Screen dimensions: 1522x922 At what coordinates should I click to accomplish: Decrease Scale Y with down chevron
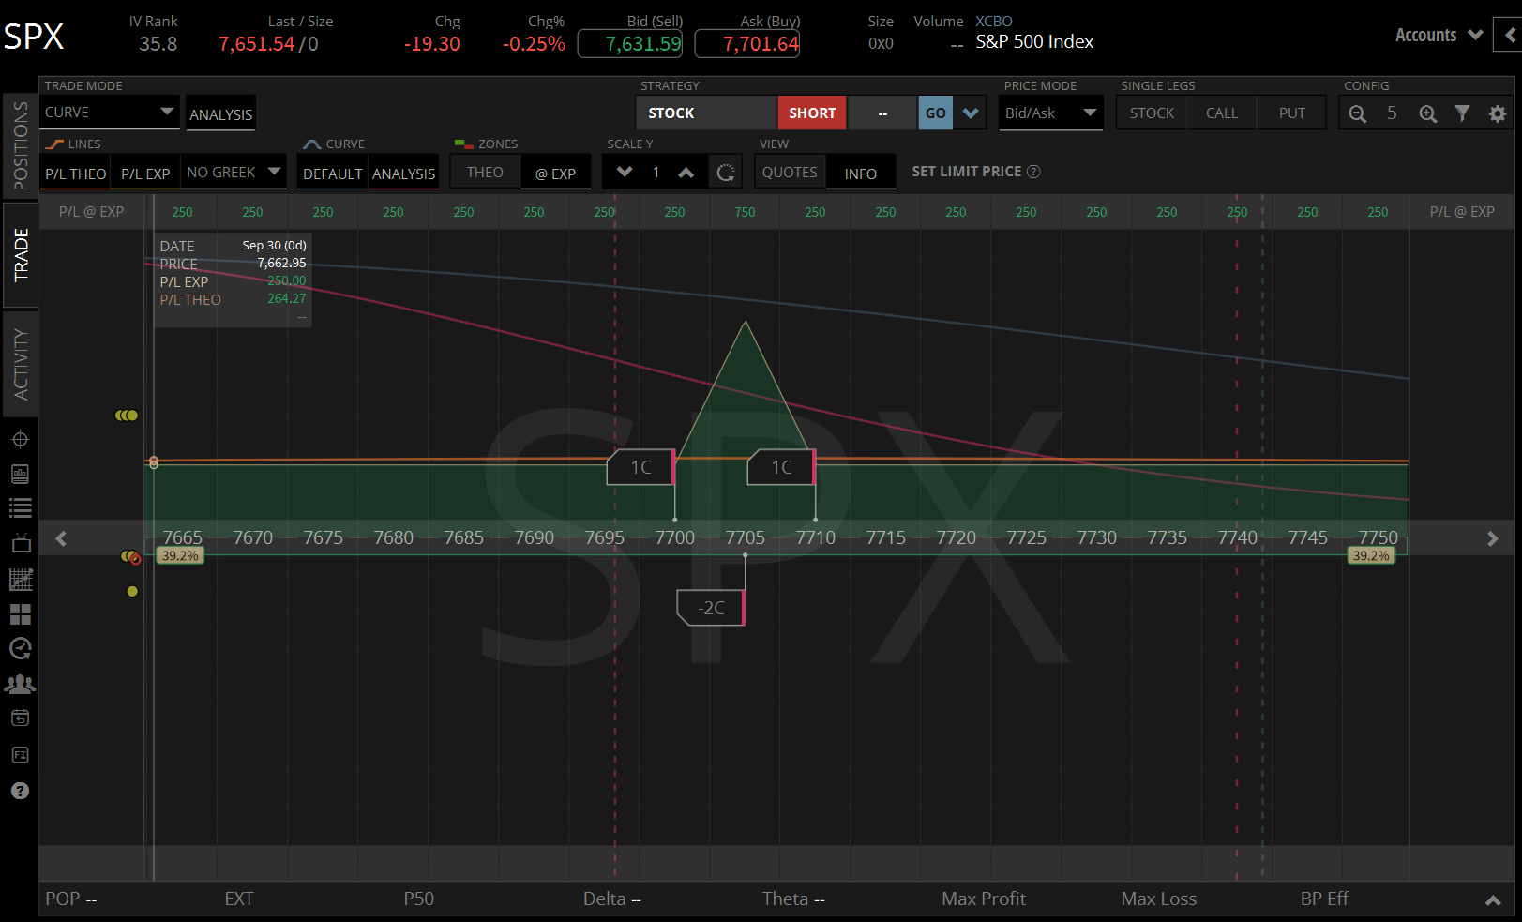pyautogui.click(x=625, y=173)
